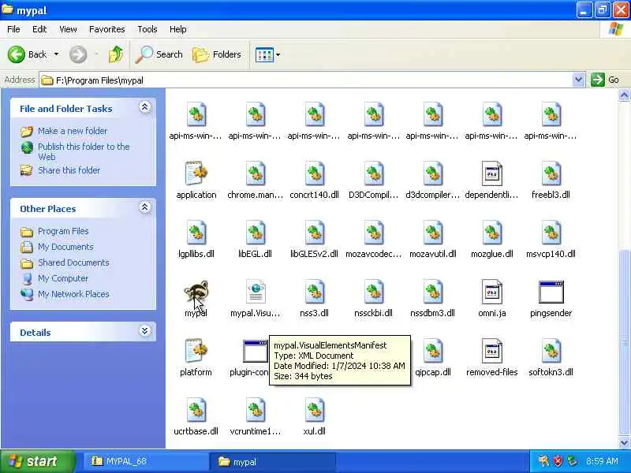Open My Network Places link
Viewport: 631px width, 473px height.
(x=73, y=294)
